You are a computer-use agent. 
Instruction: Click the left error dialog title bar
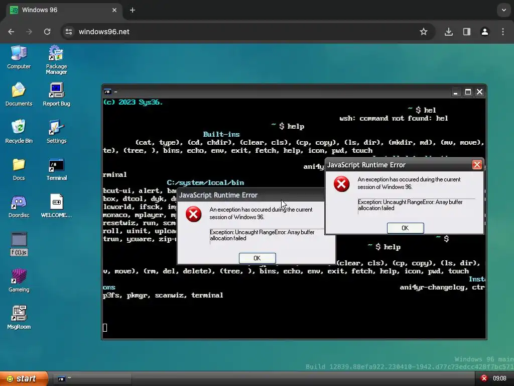[x=251, y=195]
